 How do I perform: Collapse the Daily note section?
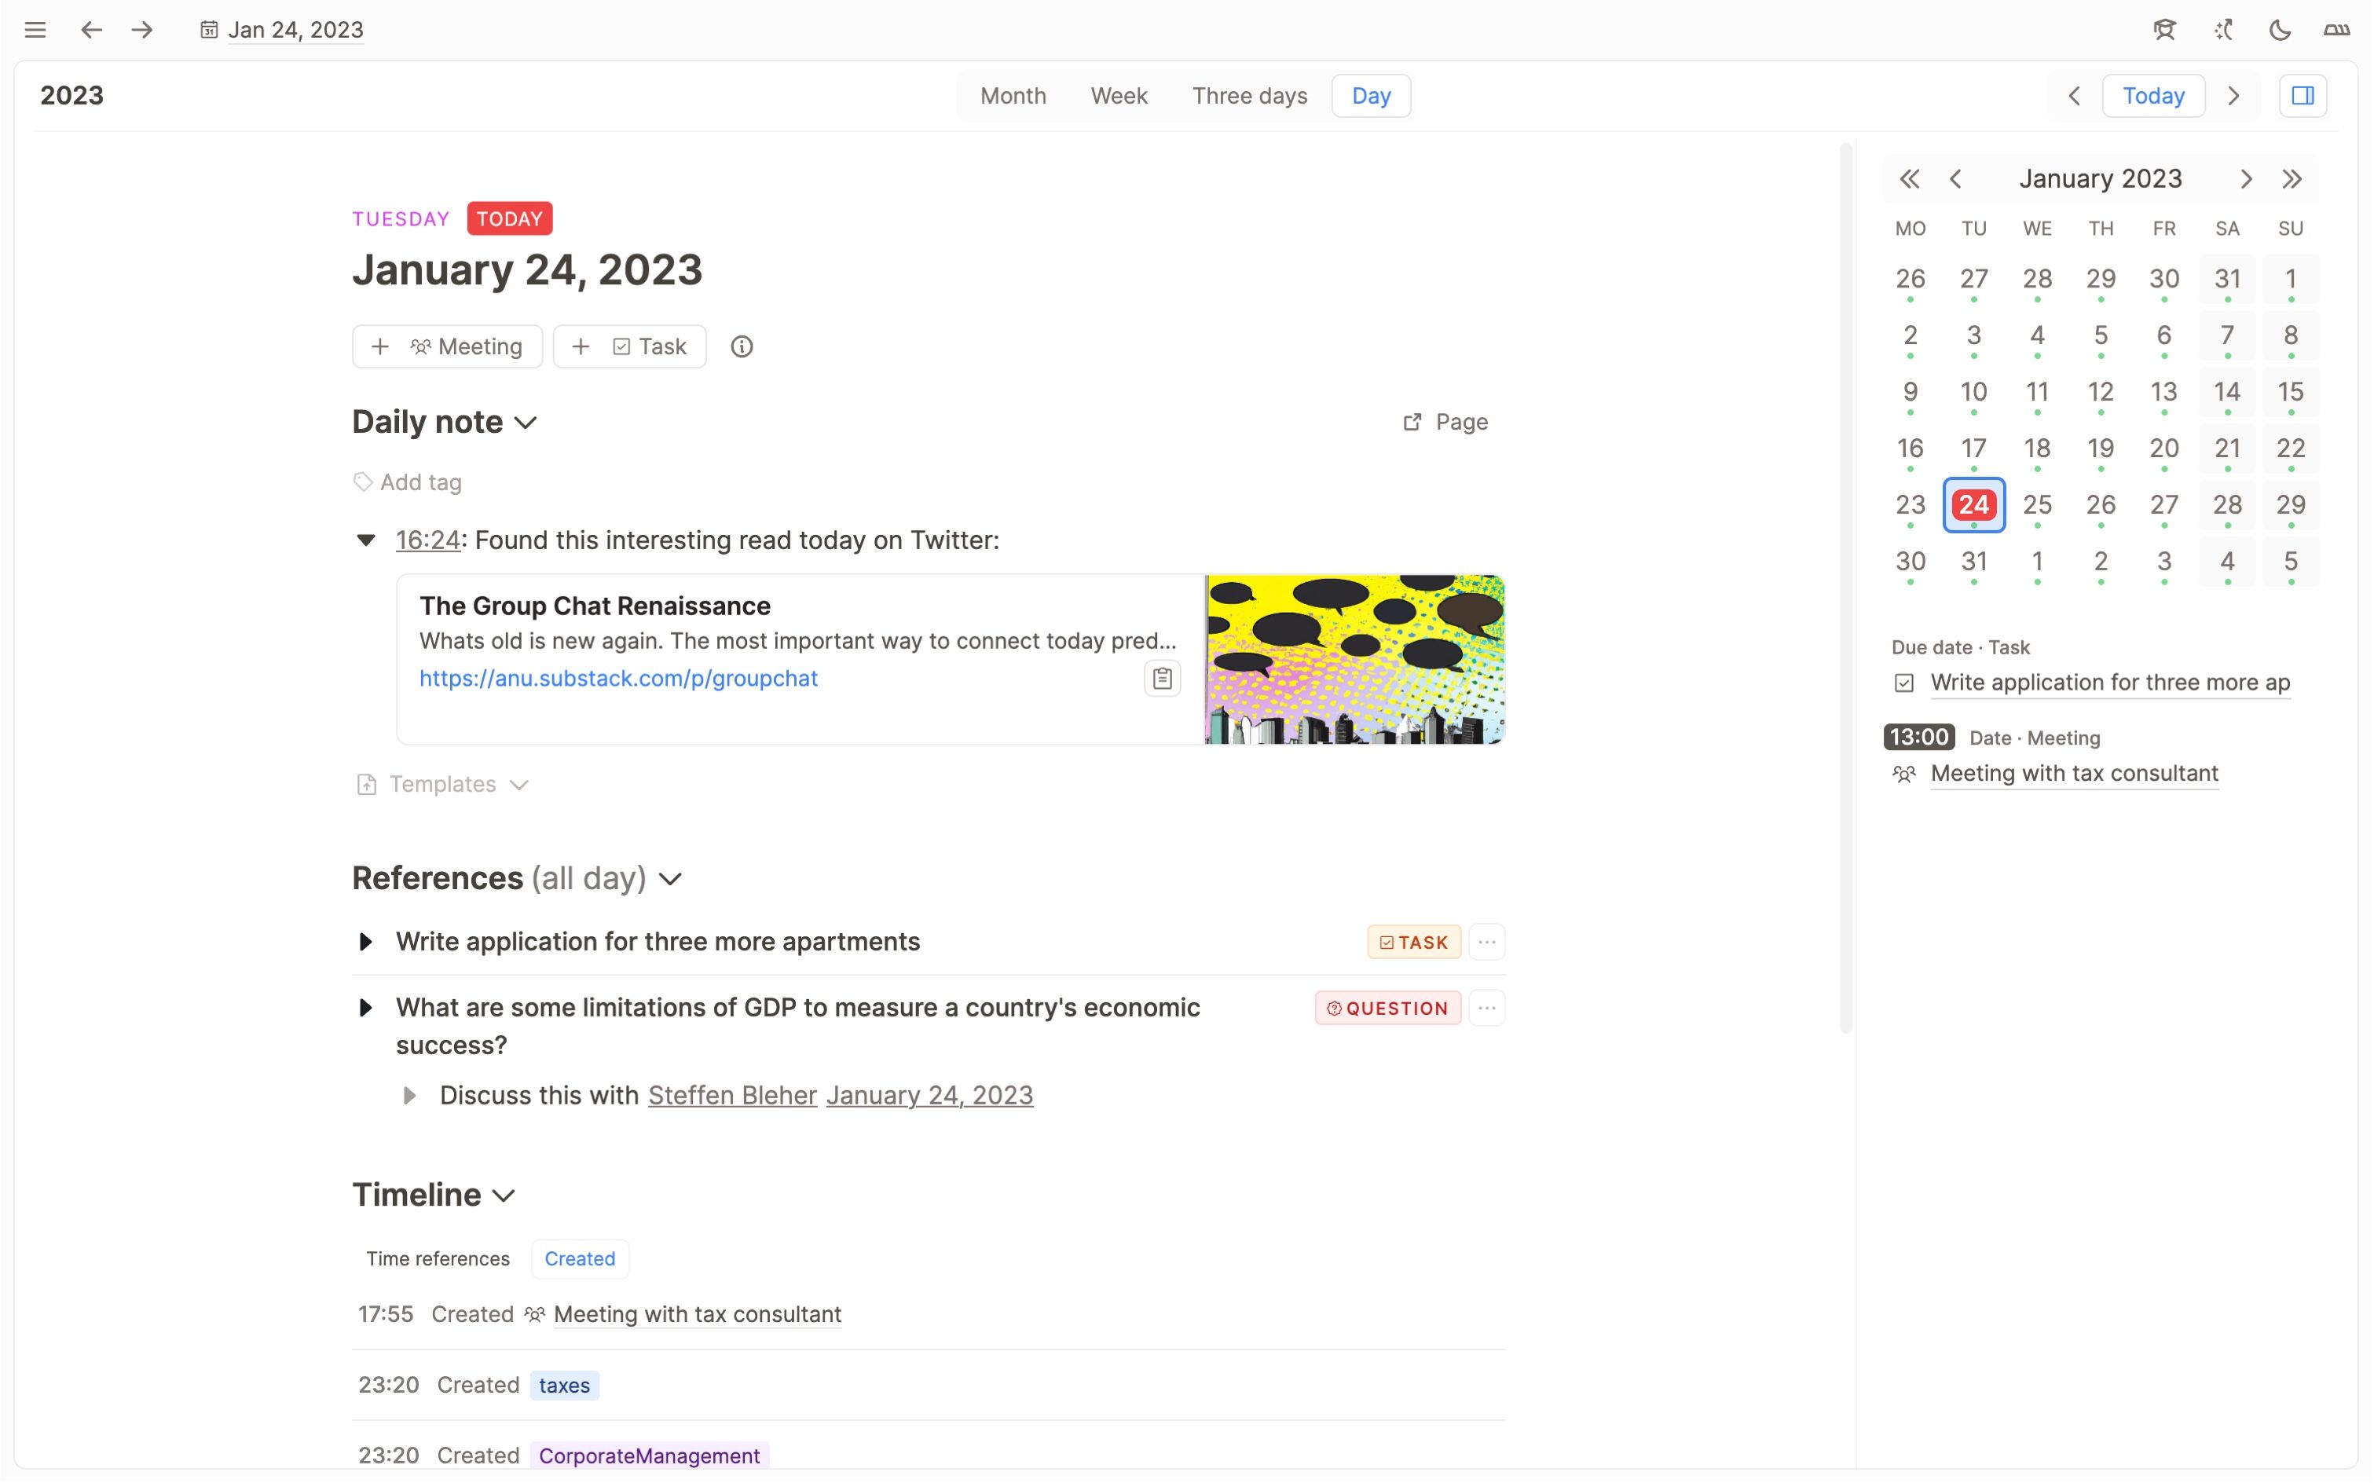tap(526, 423)
